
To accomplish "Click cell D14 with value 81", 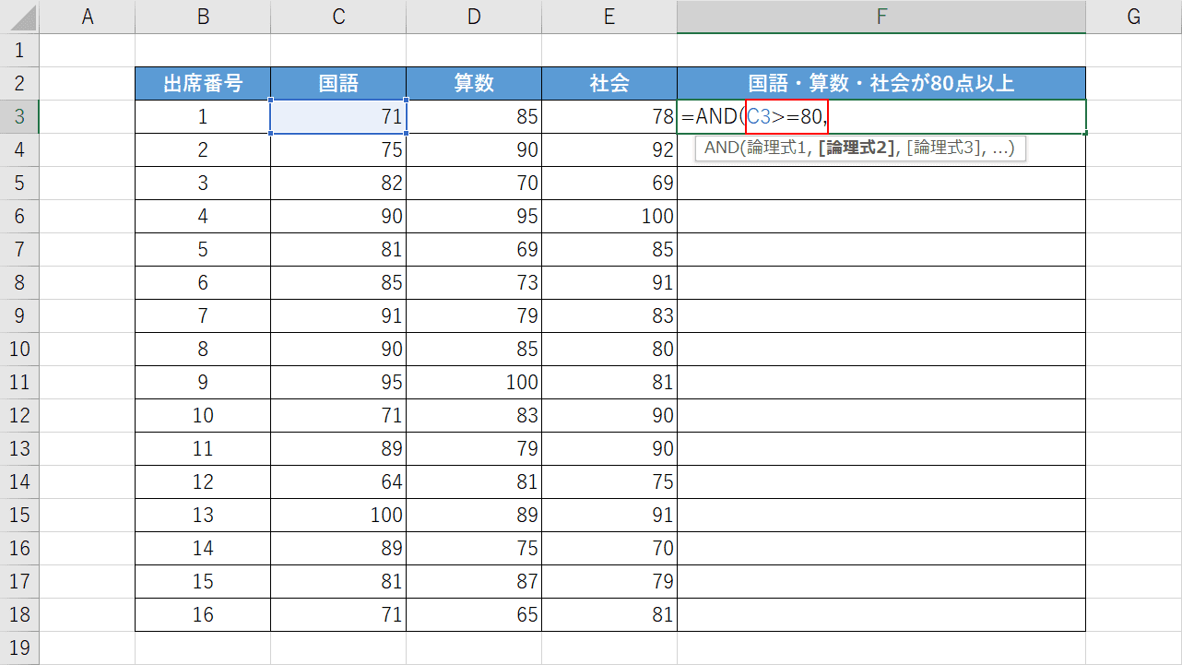I will [474, 481].
